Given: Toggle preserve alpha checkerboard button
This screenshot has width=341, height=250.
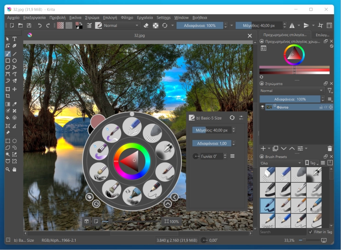Looking at the screenshot, I should pos(155,26).
